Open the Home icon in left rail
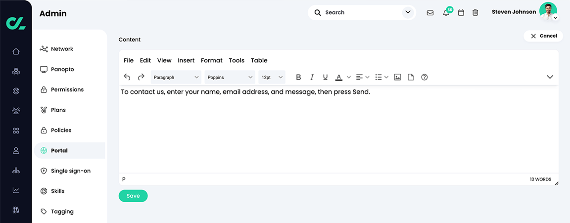The height and width of the screenshot is (223, 570). point(16,51)
